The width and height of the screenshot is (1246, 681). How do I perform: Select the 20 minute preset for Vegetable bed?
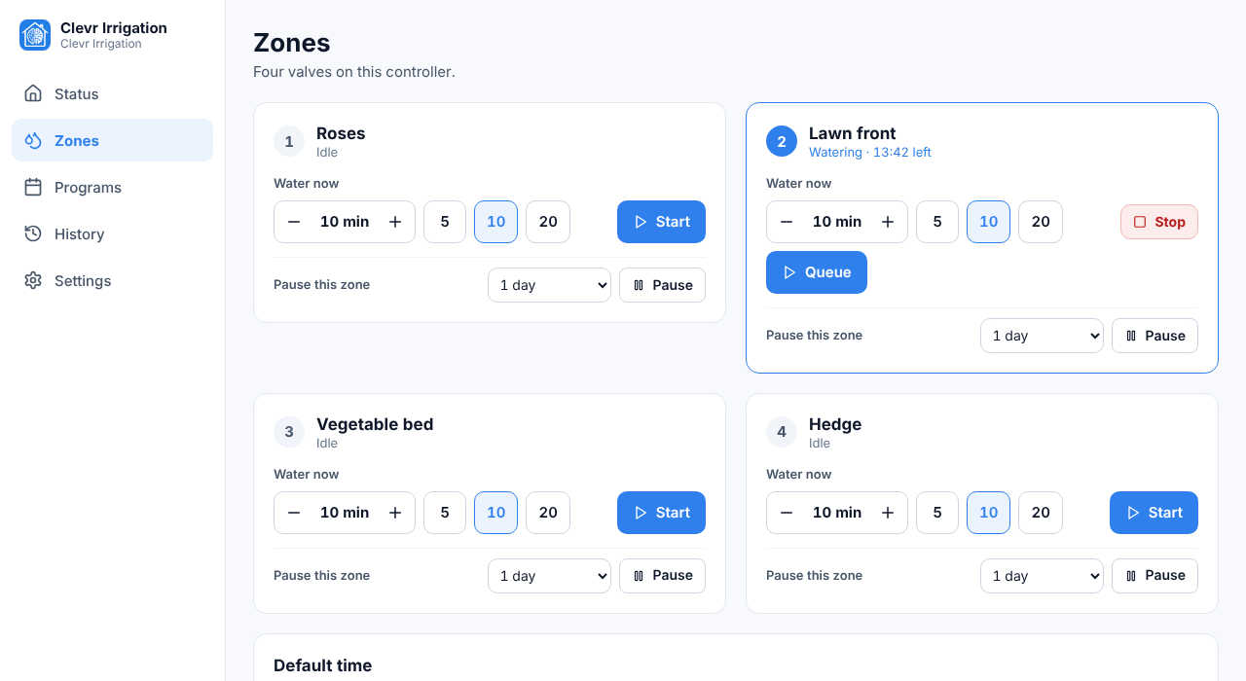548,513
